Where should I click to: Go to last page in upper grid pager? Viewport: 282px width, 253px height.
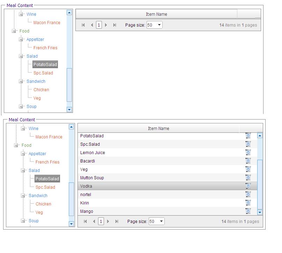114,25
